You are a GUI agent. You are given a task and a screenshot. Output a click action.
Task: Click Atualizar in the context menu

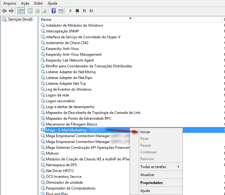[147, 175]
